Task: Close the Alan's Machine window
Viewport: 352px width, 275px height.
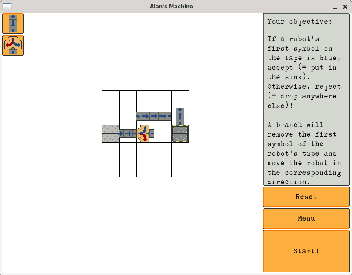Action: [345, 7]
